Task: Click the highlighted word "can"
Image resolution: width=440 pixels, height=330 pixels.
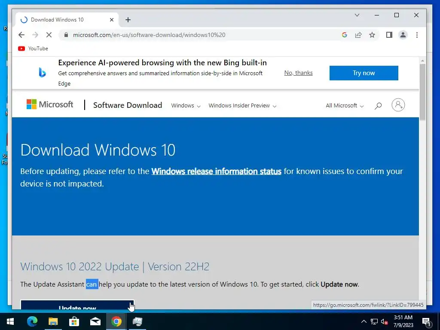Action: point(92,284)
